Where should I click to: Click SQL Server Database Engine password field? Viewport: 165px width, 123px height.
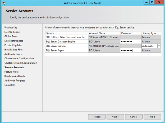pos(131,42)
